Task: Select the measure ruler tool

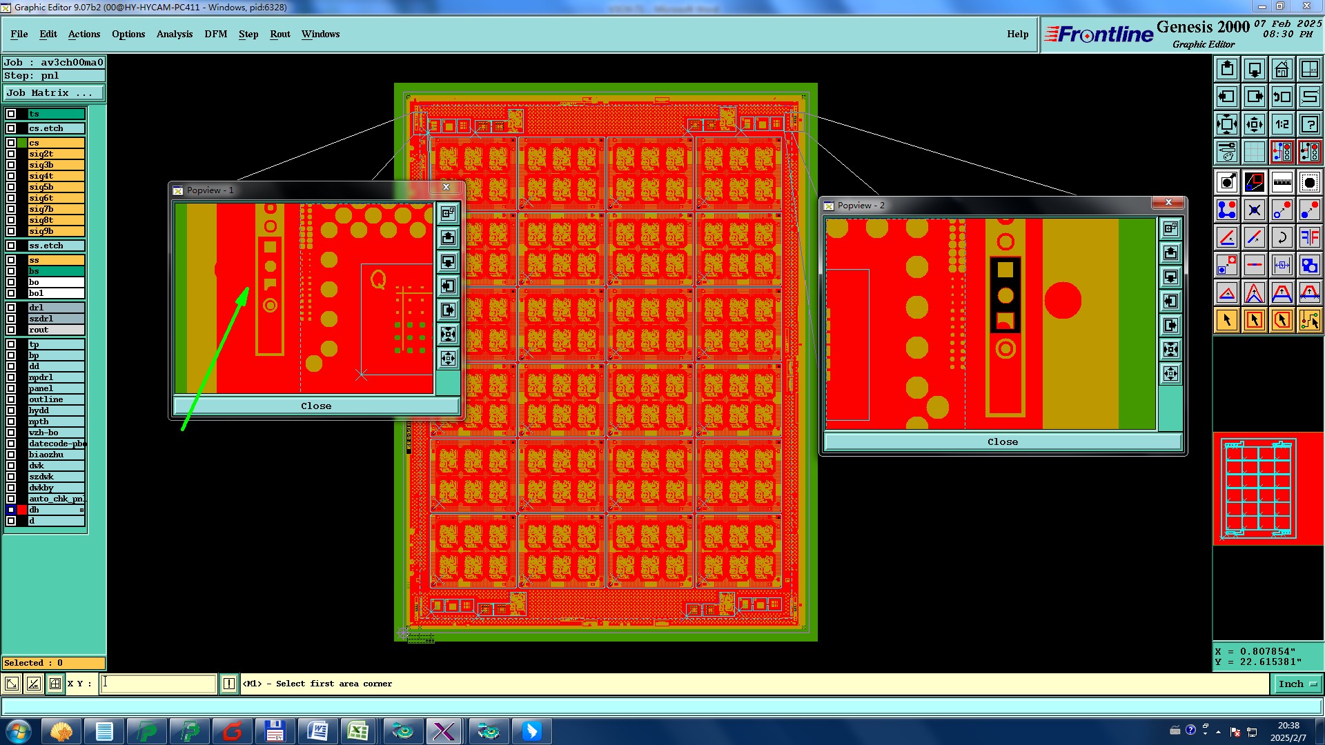Action: tap(1282, 182)
